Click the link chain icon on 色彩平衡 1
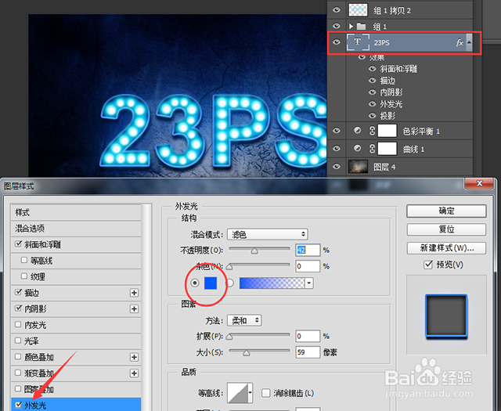Viewport: 501px width, 411px height. coord(373,131)
